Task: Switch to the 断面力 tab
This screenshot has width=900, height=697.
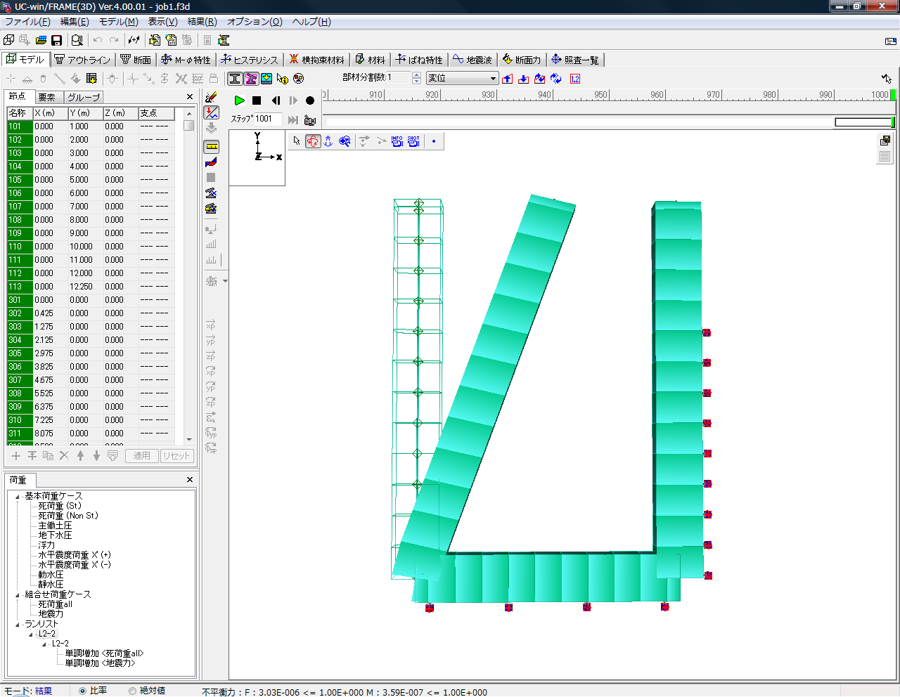Action: point(521,60)
